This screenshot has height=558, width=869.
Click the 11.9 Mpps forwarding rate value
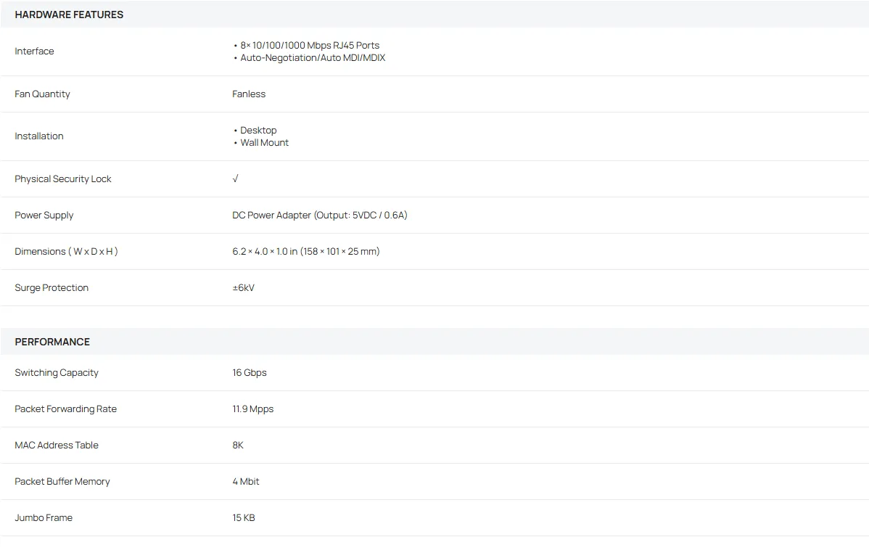pyautogui.click(x=252, y=409)
